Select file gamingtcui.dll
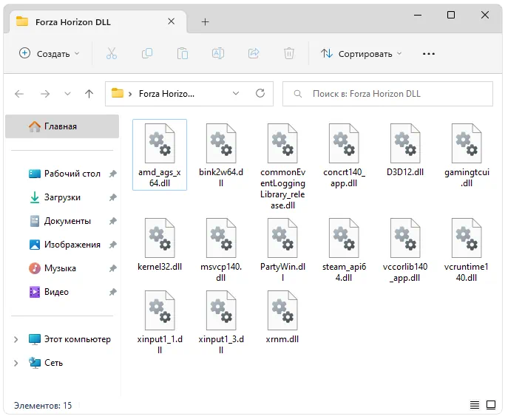 coord(467,154)
